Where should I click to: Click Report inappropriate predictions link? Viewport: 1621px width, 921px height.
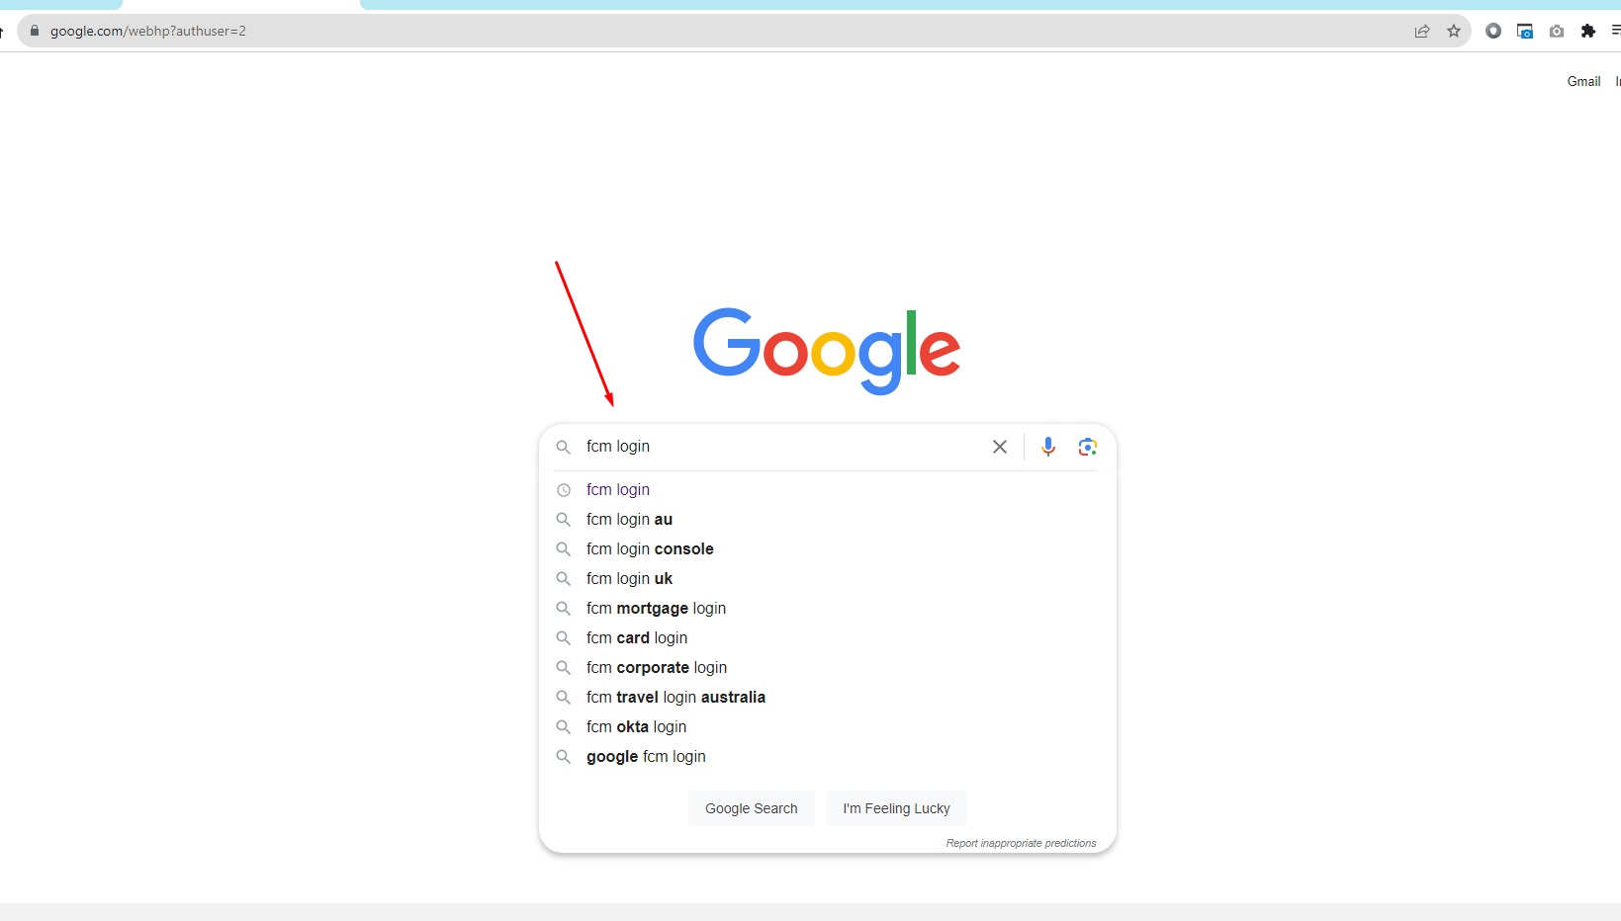click(1021, 843)
